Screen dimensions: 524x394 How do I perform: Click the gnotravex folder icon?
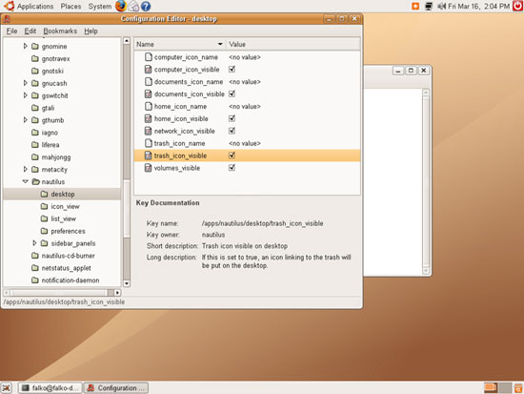click(x=35, y=58)
